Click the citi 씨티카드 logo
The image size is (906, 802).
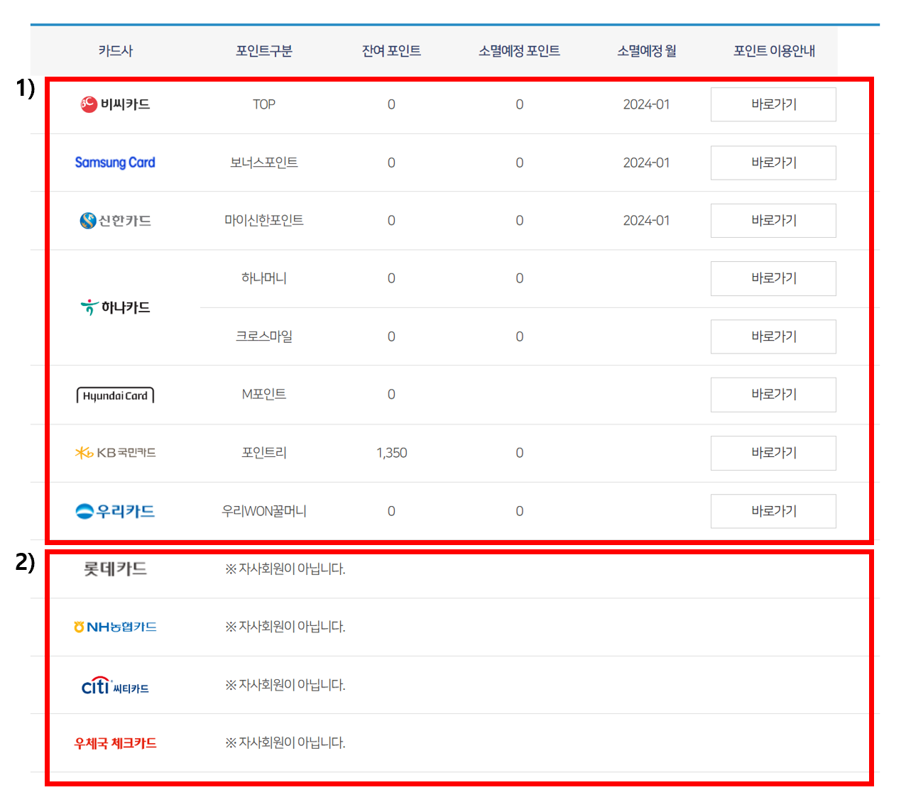coord(115,686)
